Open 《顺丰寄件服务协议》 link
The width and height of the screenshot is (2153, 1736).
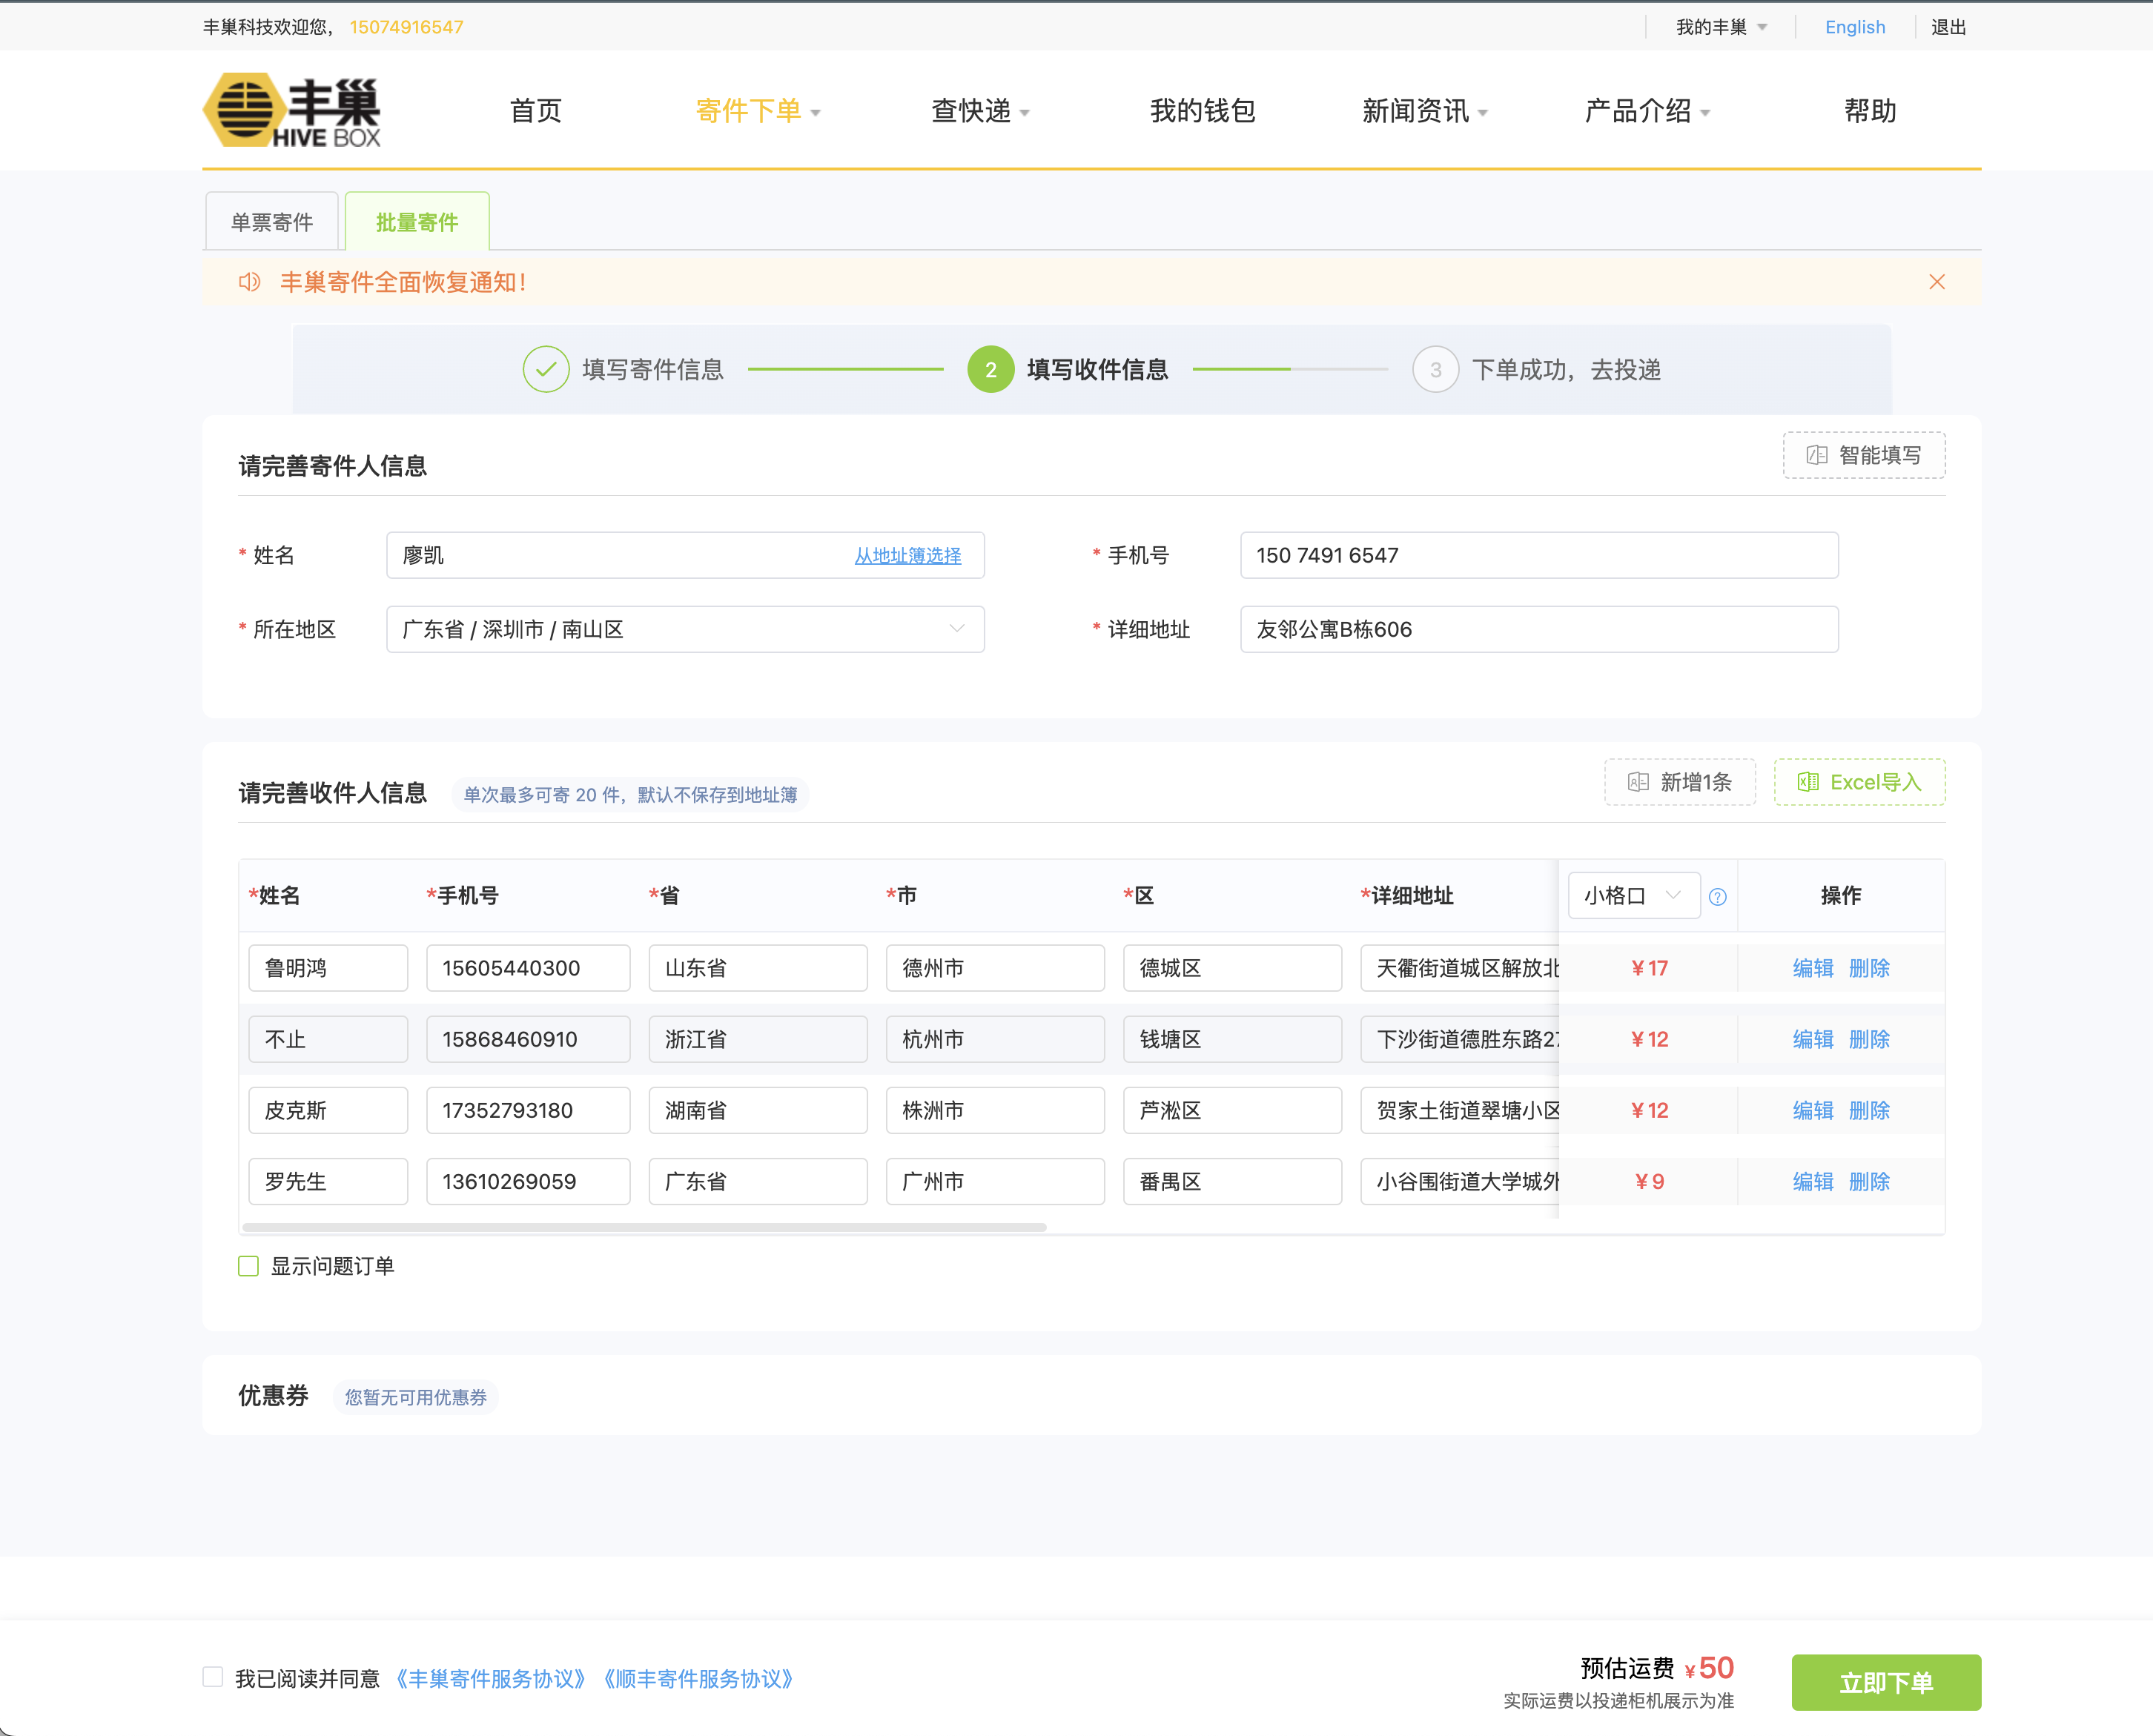coord(698,1678)
